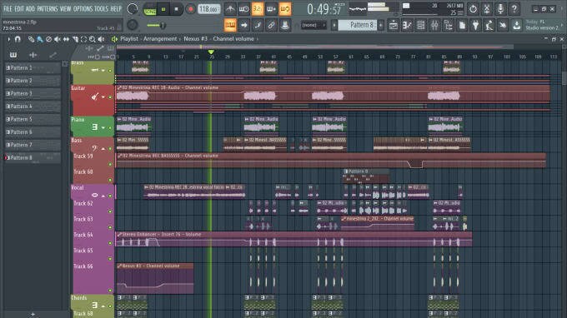Mute the Guitar track green dot

[x=110, y=97]
